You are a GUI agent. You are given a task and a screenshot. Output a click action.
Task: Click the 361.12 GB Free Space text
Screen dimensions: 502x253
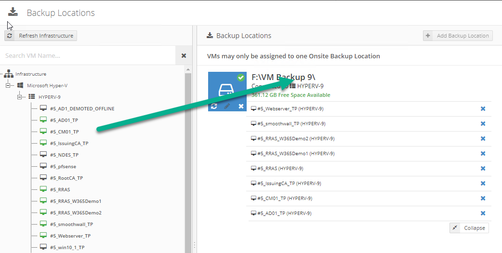pos(291,95)
